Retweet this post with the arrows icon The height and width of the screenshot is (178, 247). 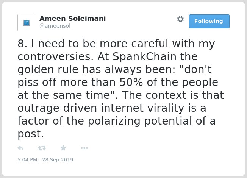(42, 148)
